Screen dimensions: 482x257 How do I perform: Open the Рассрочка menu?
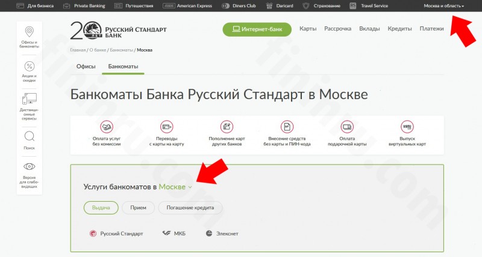coord(338,28)
